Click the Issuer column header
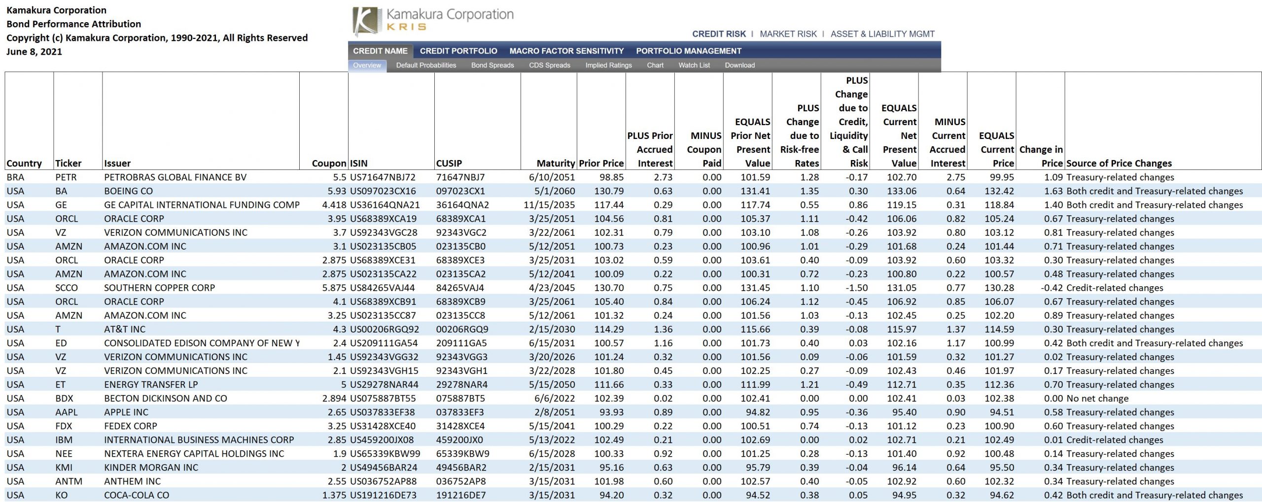1262x502 pixels. click(117, 163)
